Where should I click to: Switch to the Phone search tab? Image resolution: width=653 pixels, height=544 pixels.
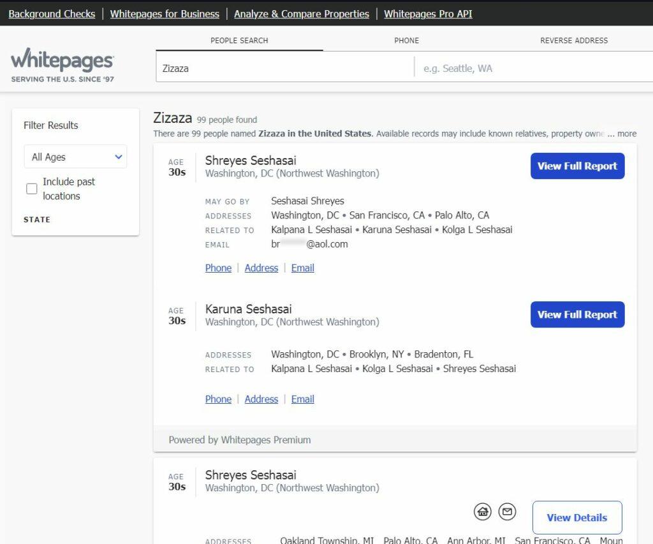(406, 40)
